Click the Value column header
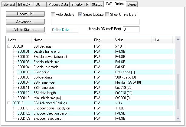186x127 pixels. tap(132, 40)
